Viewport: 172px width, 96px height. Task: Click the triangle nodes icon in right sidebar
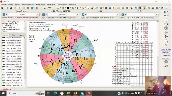[x=166, y=41]
